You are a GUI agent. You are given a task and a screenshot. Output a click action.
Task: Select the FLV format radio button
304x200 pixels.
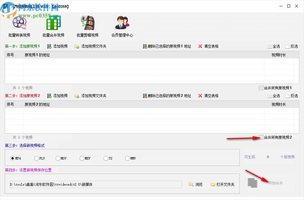[37, 158]
